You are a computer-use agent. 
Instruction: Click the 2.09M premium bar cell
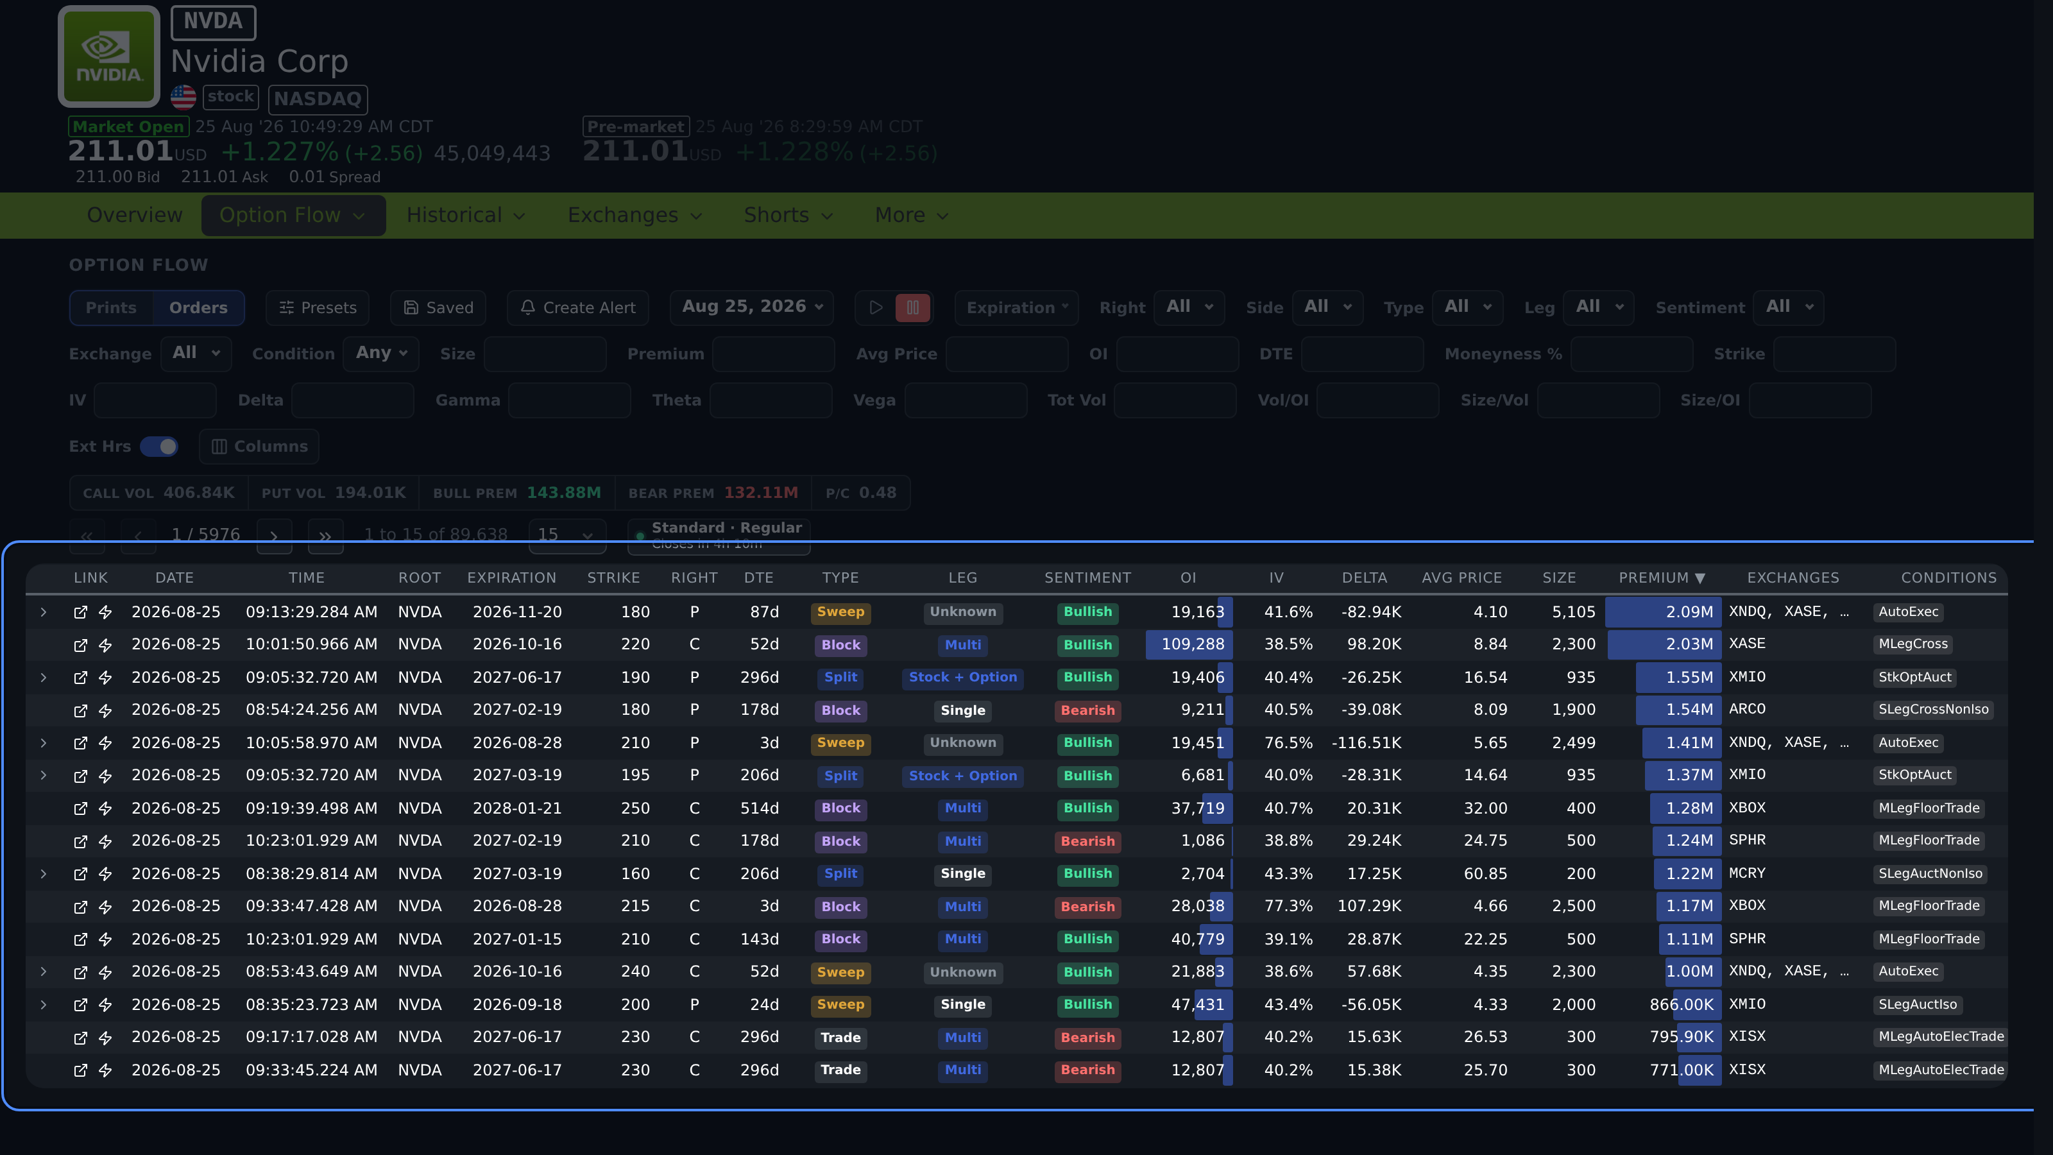click(x=1664, y=612)
